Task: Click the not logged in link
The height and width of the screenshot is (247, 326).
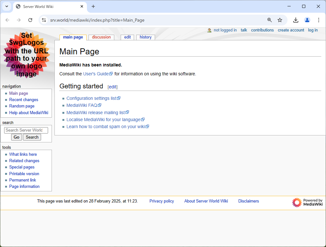Action: (x=225, y=30)
